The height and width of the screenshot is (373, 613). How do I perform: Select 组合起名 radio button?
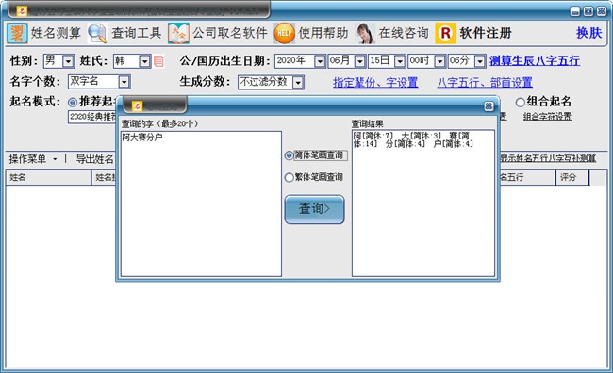coord(520,103)
